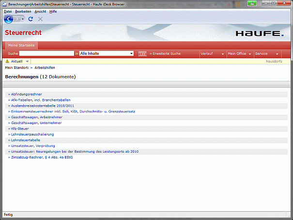Image resolution: width=293 pixels, height=220 pixels.
Task: Click the application icon in the title bar
Action: click(x=4, y=4)
